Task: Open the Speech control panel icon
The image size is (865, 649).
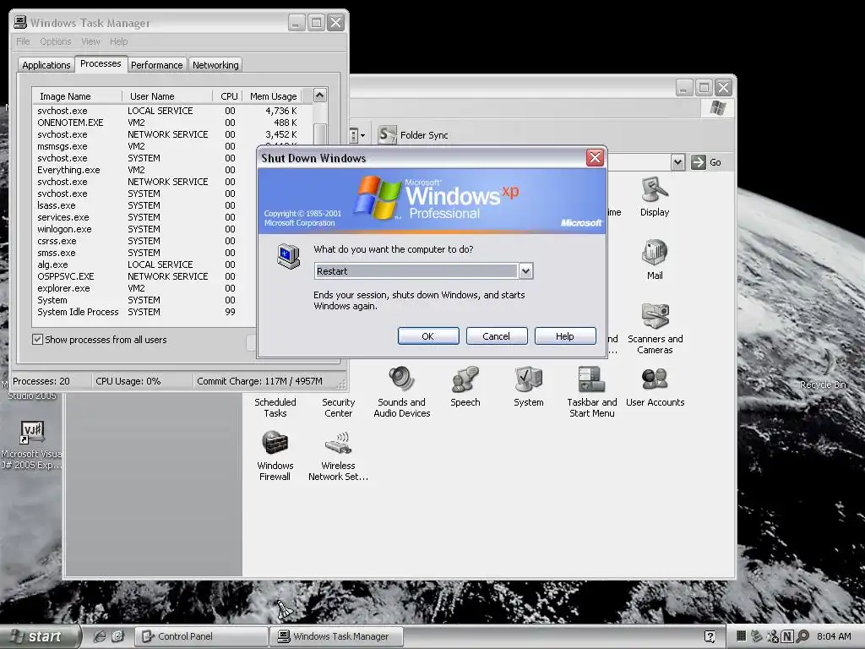Action: pos(465,386)
